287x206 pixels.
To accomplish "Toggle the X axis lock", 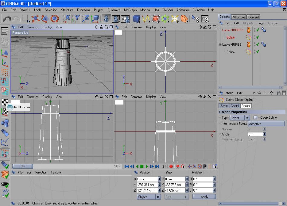I will coord(66,19).
